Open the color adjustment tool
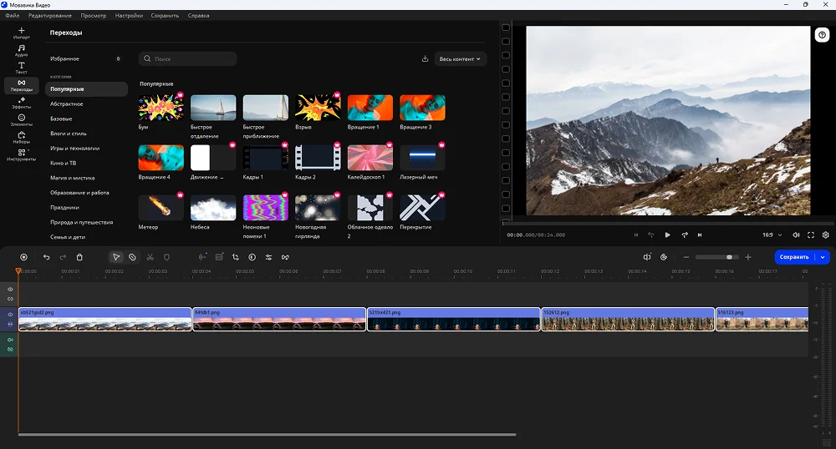Image resolution: width=836 pixels, height=449 pixels. click(x=252, y=257)
